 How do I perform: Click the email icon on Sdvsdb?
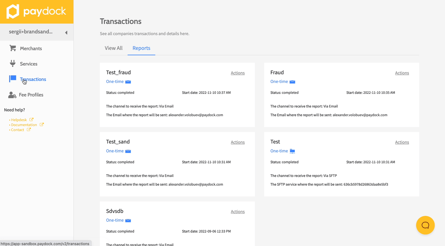point(128,220)
